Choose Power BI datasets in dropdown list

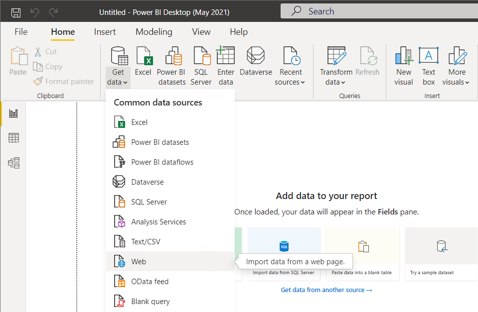[170, 142]
